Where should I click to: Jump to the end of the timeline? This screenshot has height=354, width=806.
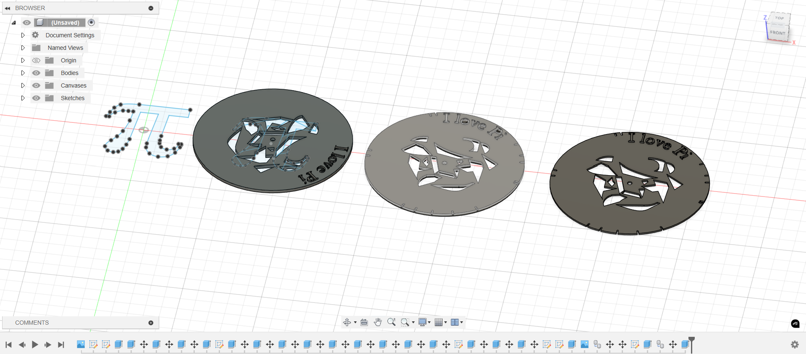click(61, 344)
